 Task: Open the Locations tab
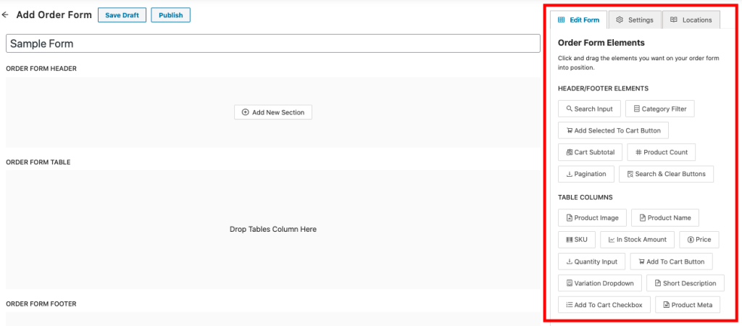(691, 20)
